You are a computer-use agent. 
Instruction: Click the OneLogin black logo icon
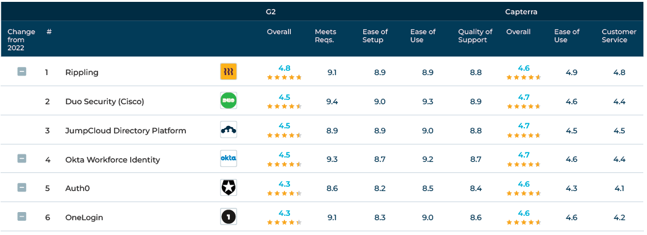point(228,216)
